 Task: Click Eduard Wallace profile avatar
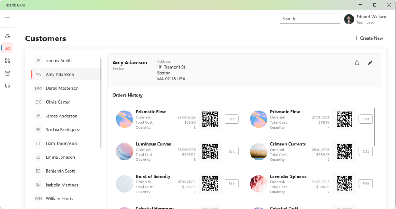coord(349,19)
